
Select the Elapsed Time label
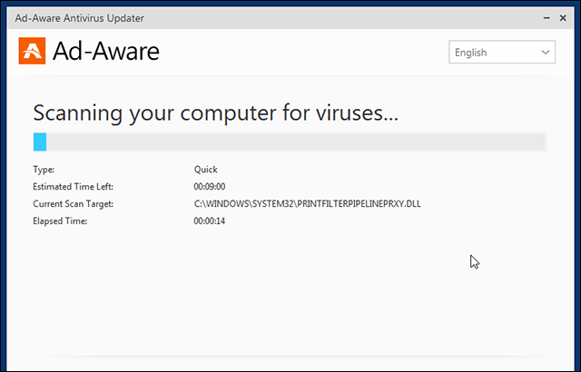[60, 221]
